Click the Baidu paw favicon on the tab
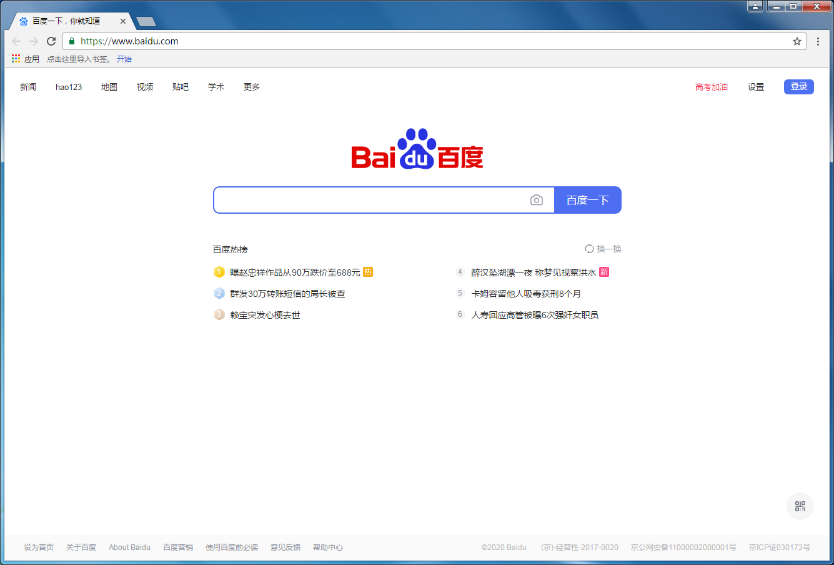 (x=24, y=21)
